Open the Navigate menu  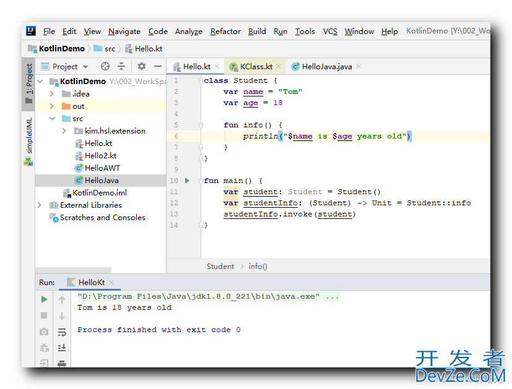[124, 32]
